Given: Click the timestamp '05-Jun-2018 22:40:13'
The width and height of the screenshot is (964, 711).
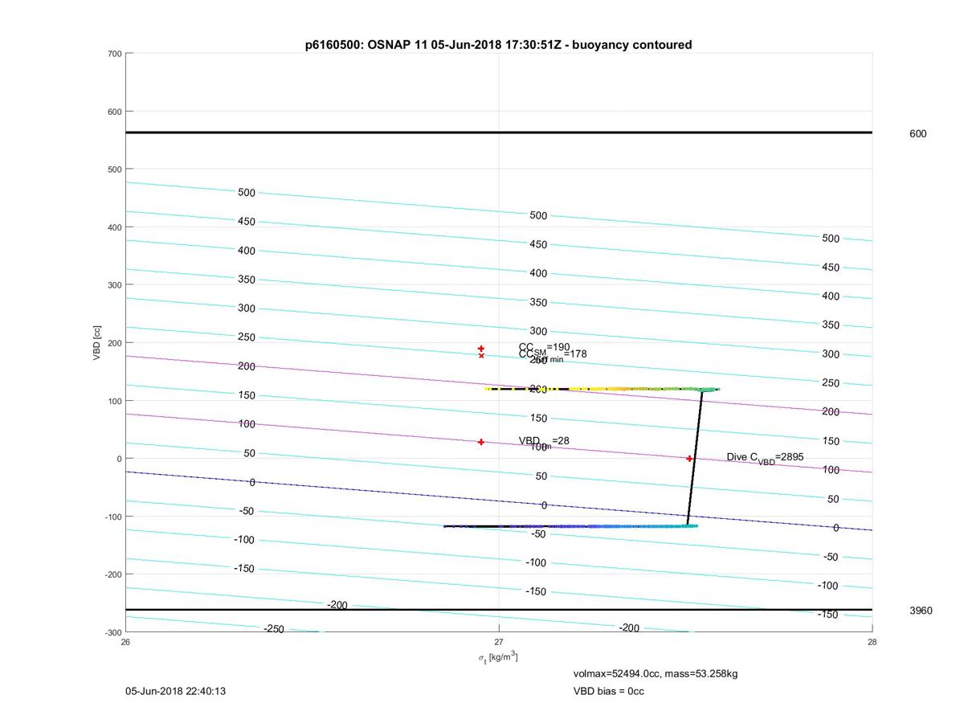Looking at the screenshot, I should 175,691.
